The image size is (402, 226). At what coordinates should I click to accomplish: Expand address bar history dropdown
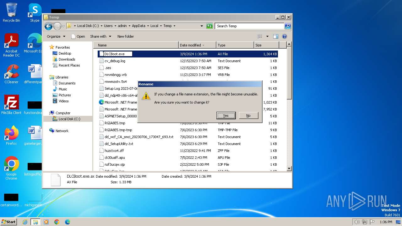click(x=202, y=26)
